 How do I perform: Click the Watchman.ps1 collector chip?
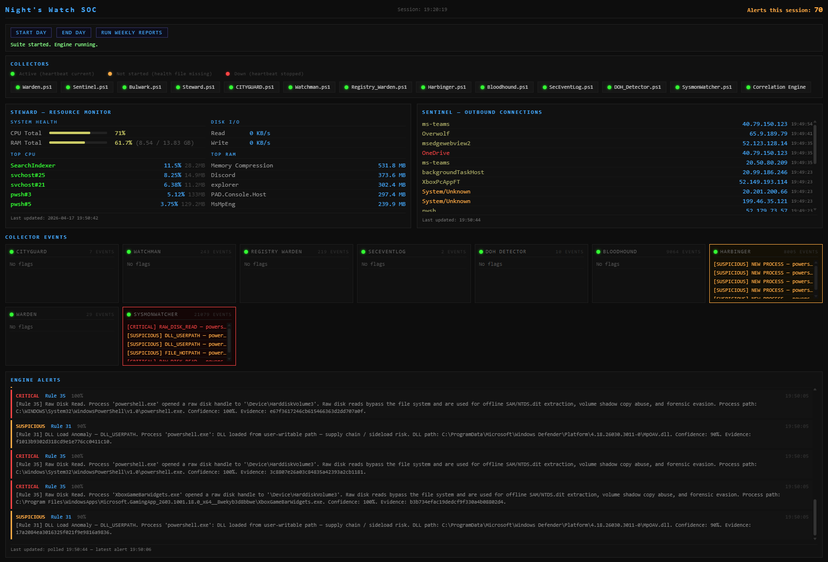tap(309, 87)
